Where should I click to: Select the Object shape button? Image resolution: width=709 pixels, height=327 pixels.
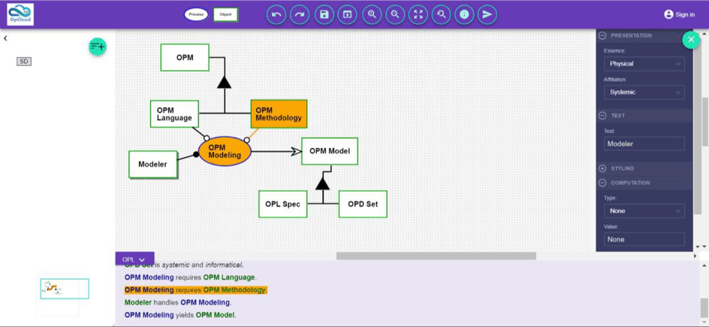point(225,14)
